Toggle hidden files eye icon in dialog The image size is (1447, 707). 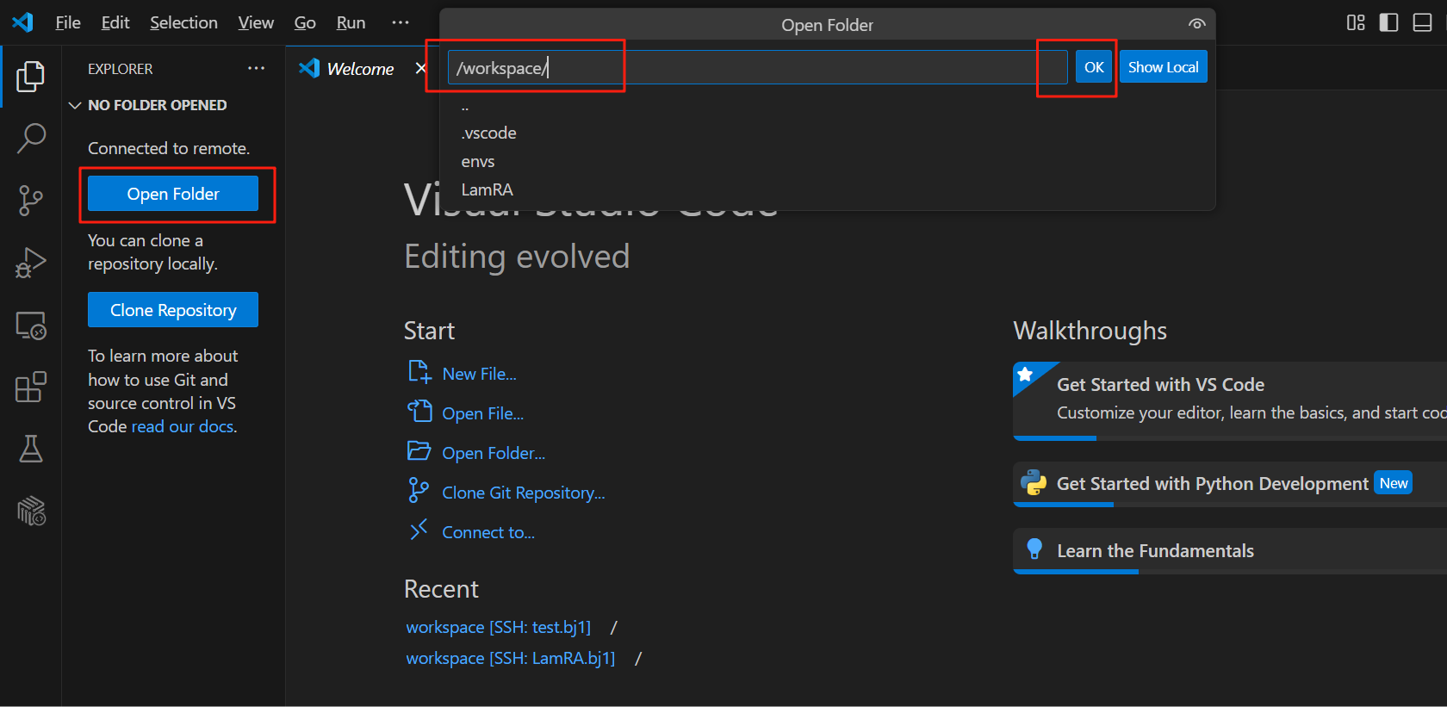coord(1196,24)
